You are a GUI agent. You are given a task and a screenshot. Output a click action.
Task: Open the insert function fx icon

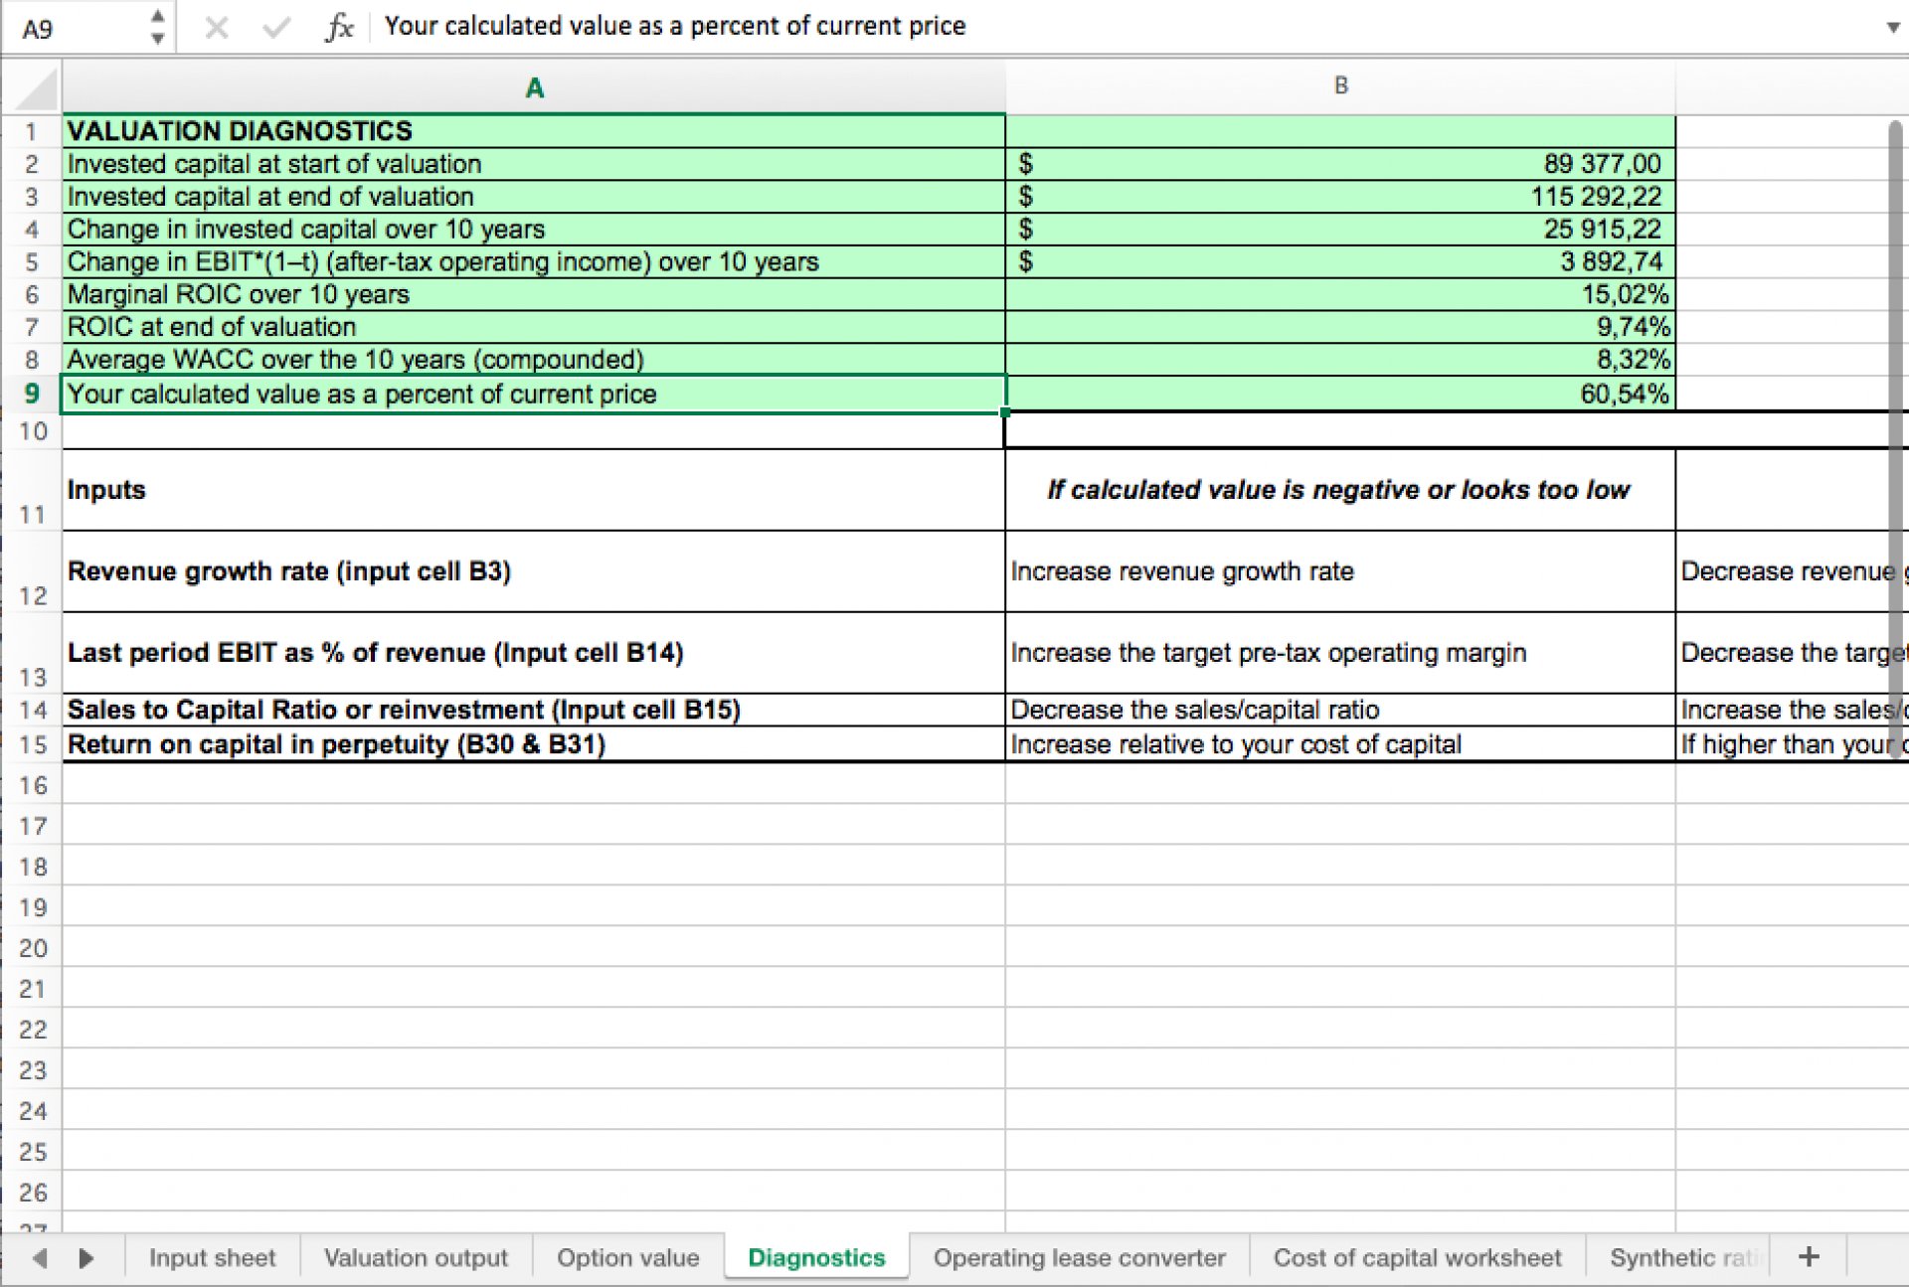click(339, 27)
